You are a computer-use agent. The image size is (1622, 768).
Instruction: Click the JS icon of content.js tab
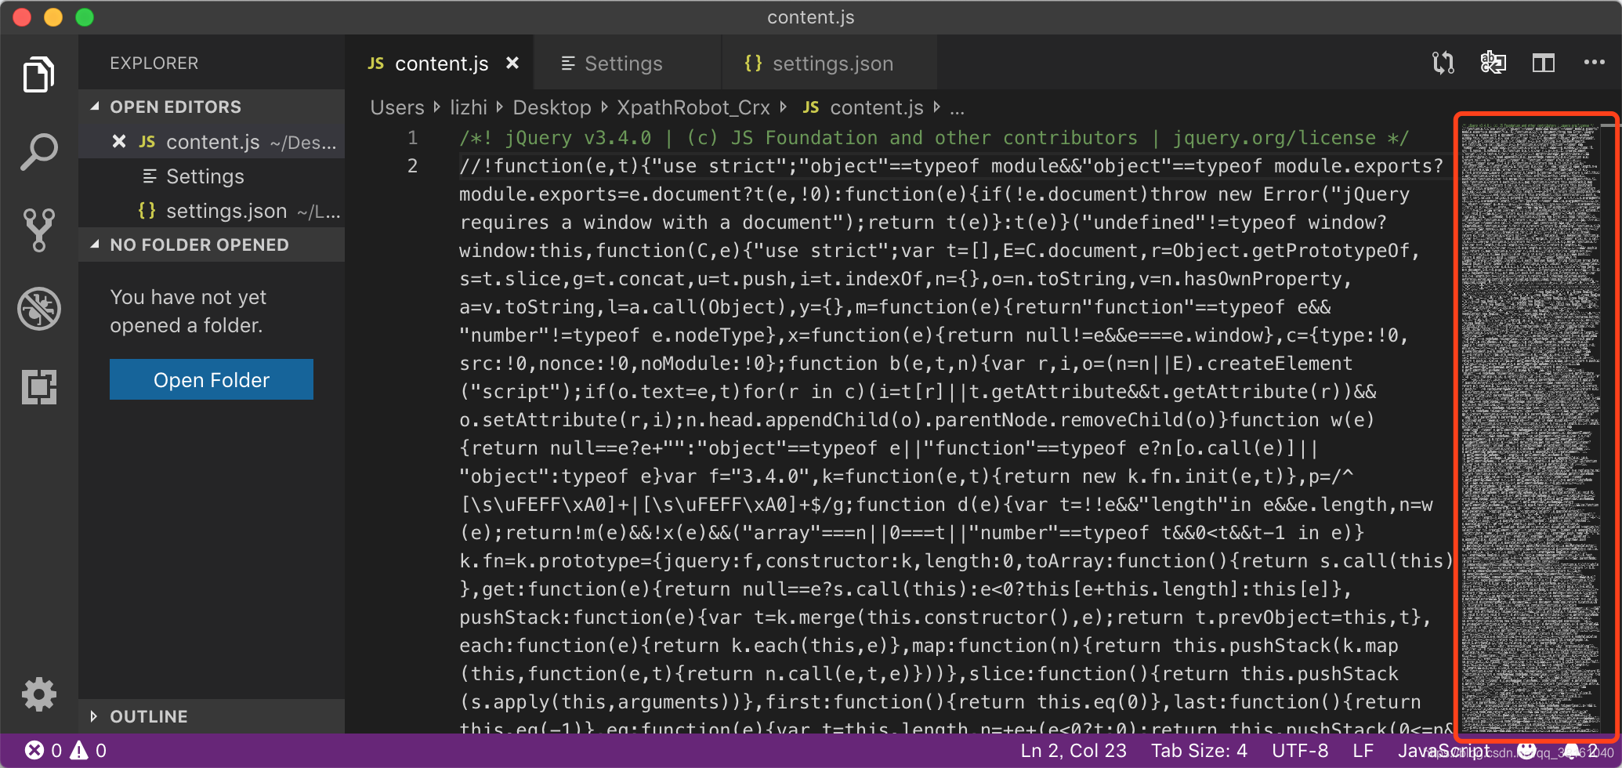(376, 63)
